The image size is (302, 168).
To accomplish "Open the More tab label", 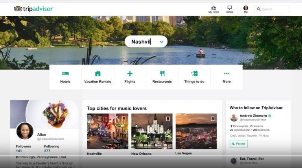I will 226,82.
